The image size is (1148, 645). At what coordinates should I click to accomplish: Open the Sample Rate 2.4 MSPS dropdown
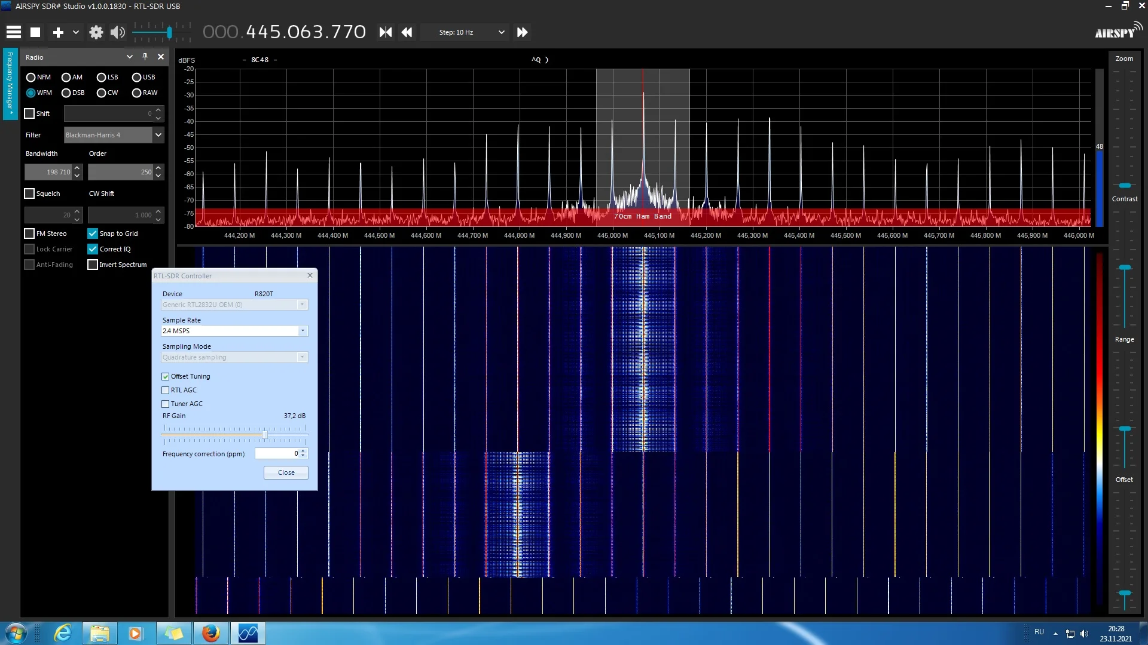303,331
